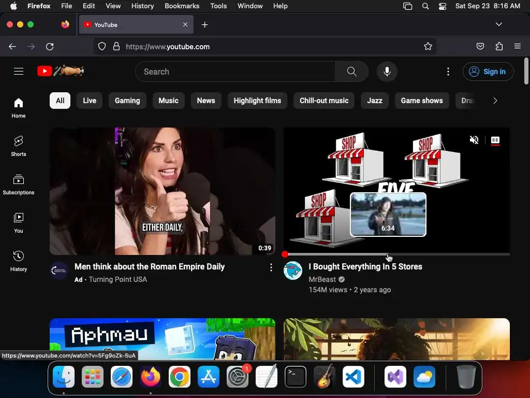Unmute the MrBeast video preview
This screenshot has width=530, height=398.
(x=474, y=140)
